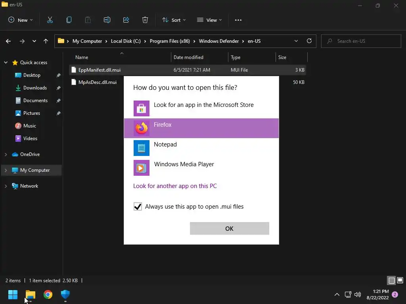This screenshot has width=406, height=304.
Task: Click the Search en-US field
Action: 361,41
